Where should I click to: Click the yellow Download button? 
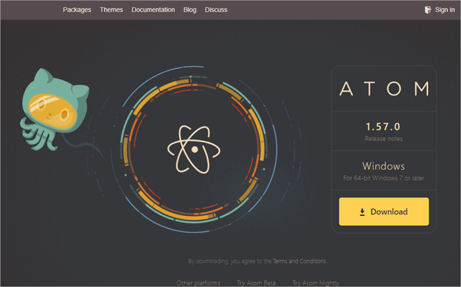(384, 211)
